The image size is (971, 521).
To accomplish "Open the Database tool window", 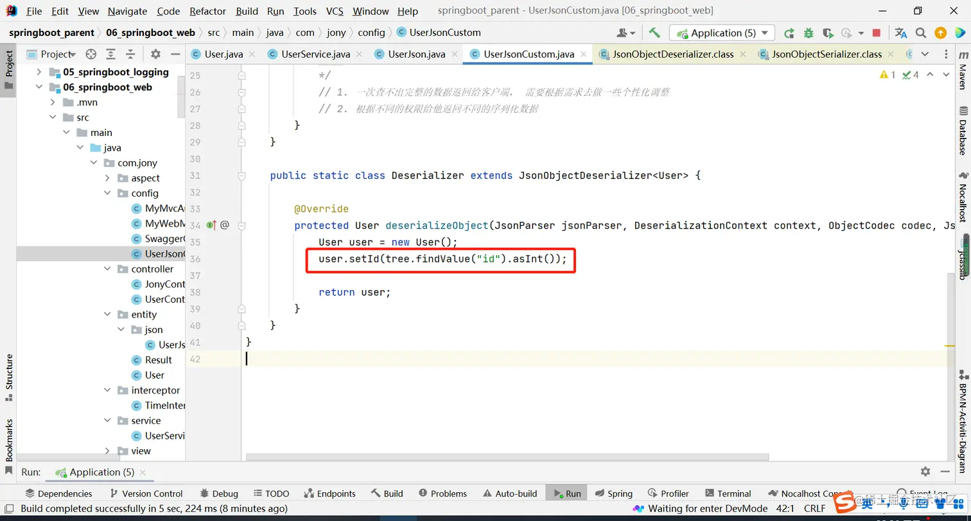I will pos(963,131).
